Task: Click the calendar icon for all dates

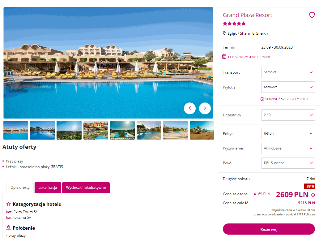Action: pos(224,57)
